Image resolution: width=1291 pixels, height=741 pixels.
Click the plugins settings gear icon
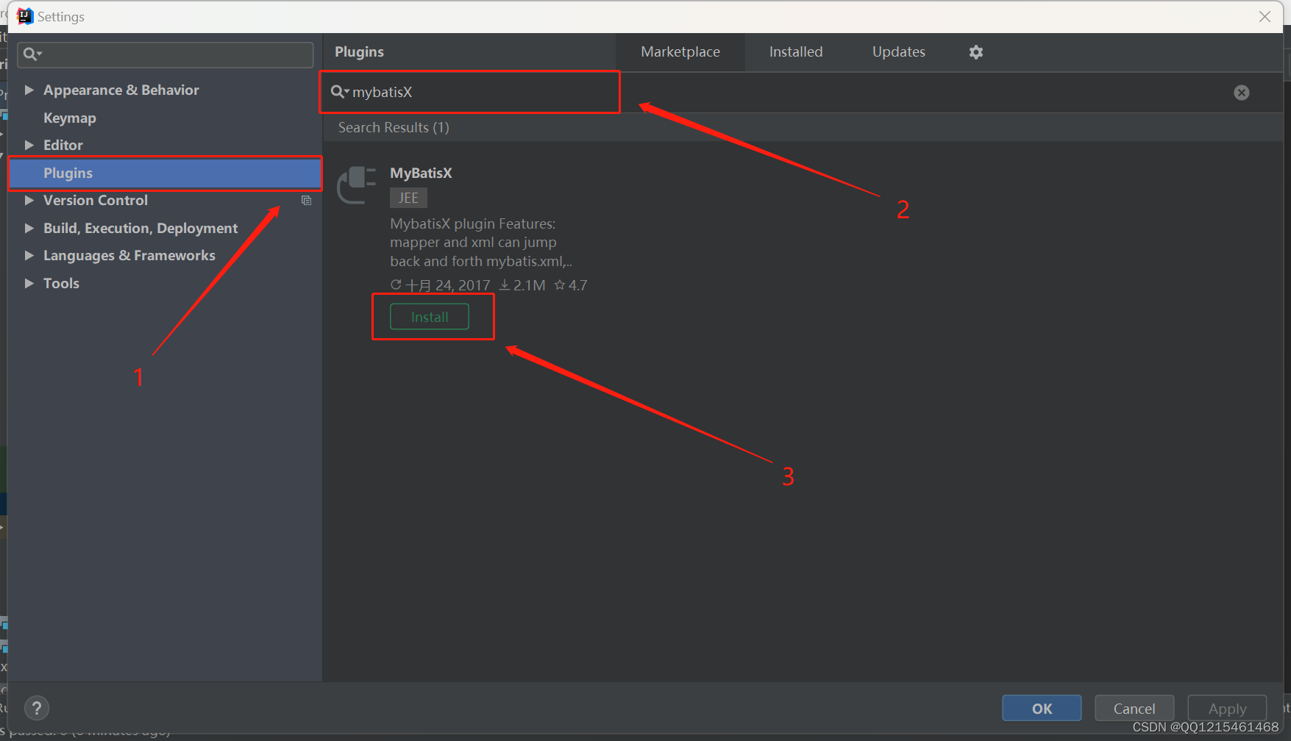click(975, 52)
